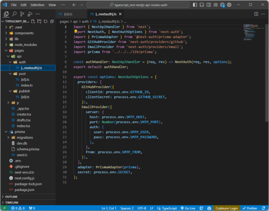Click the Copilot status icon in status bar

[209, 208]
